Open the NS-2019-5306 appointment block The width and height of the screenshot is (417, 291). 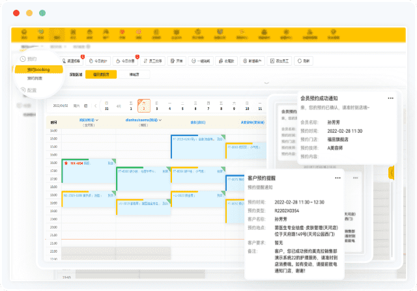click(89, 199)
